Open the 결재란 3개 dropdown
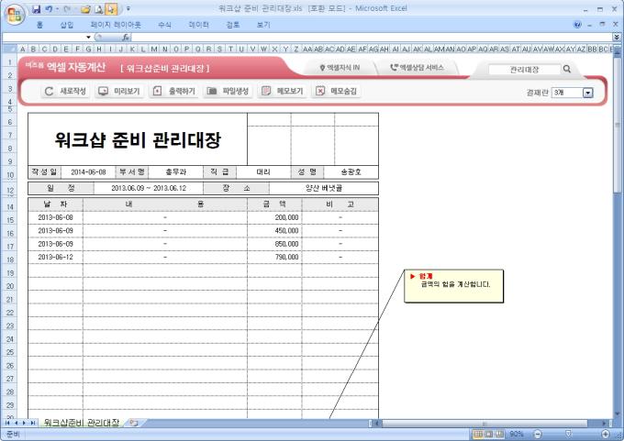624x441 pixels. tap(588, 93)
